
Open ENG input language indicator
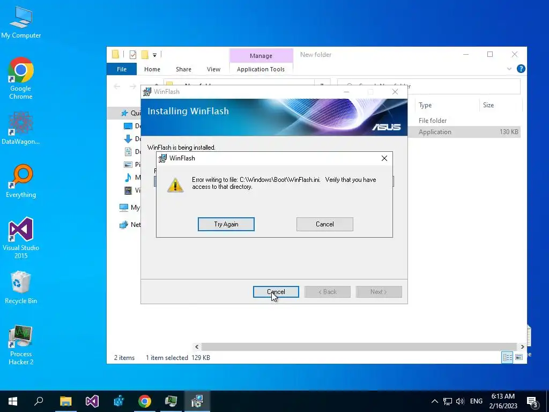click(476, 401)
